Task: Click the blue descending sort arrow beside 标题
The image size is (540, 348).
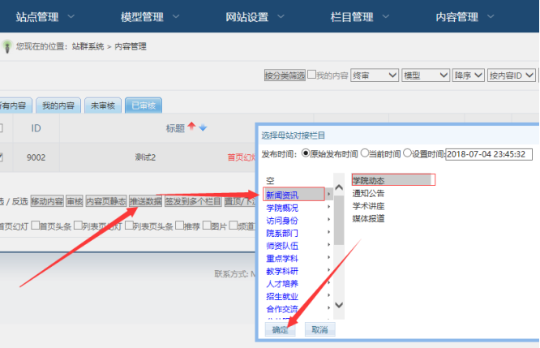Action: (x=203, y=127)
